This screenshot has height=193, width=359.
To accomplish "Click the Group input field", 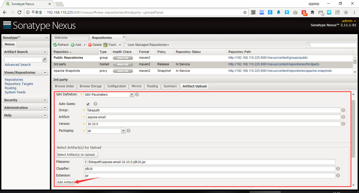I will (213, 110).
